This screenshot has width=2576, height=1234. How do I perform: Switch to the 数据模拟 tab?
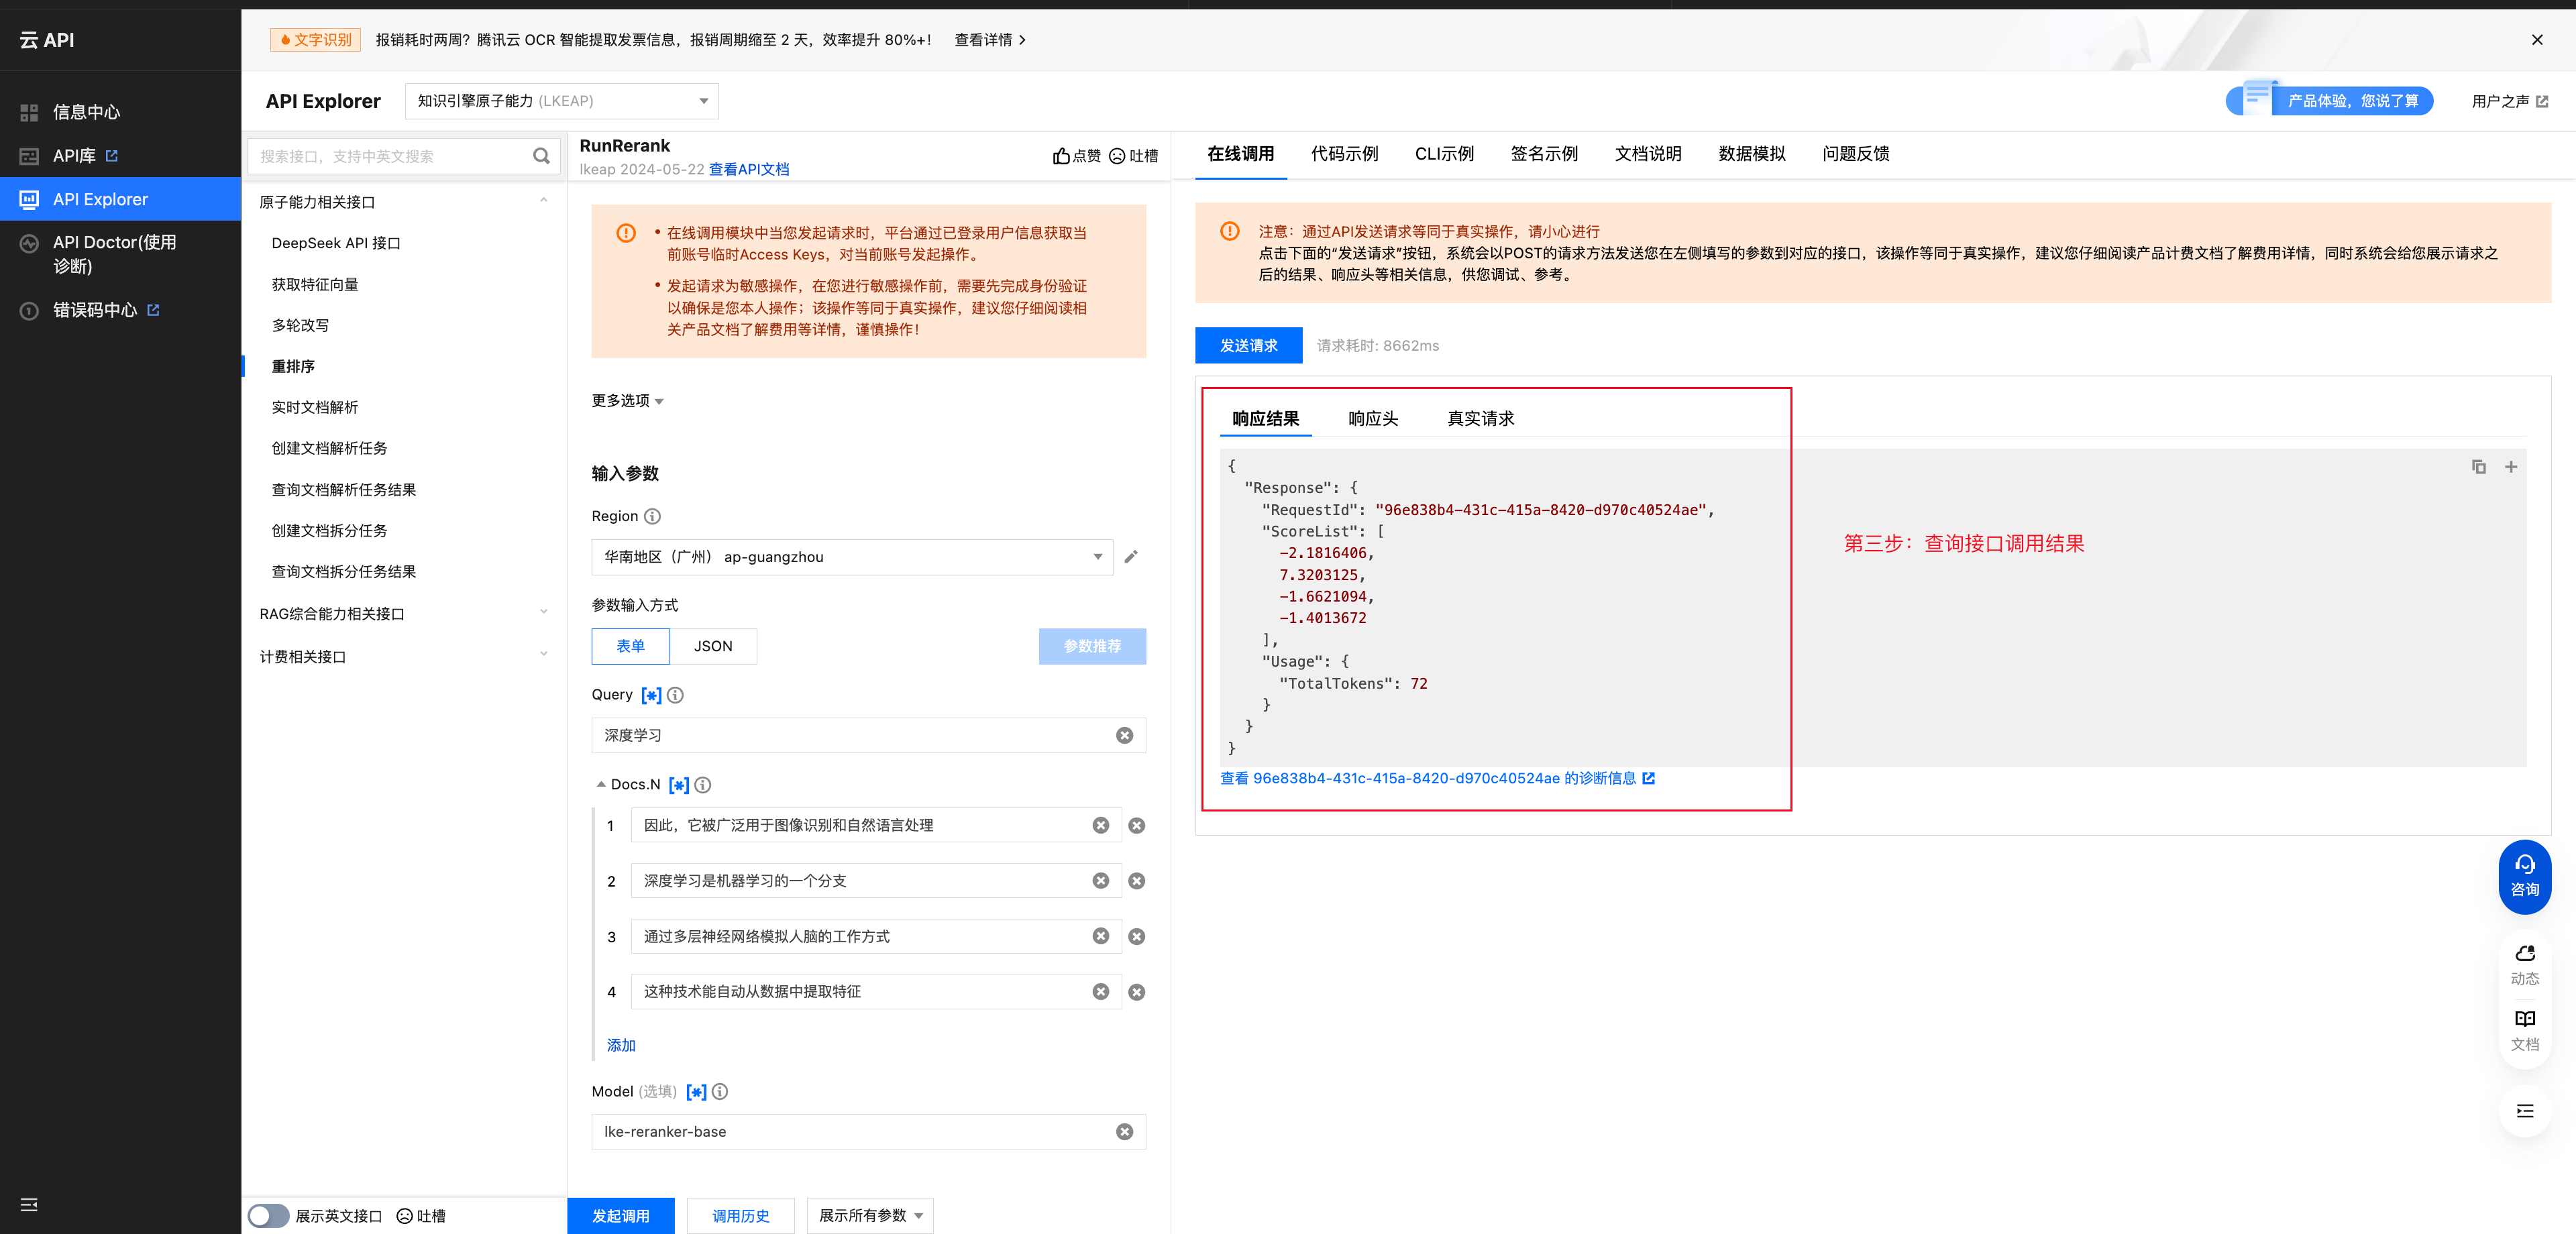[1752, 154]
